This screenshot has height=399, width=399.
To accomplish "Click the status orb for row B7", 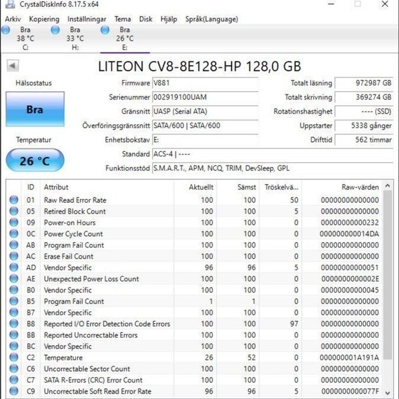I will coord(14,313).
